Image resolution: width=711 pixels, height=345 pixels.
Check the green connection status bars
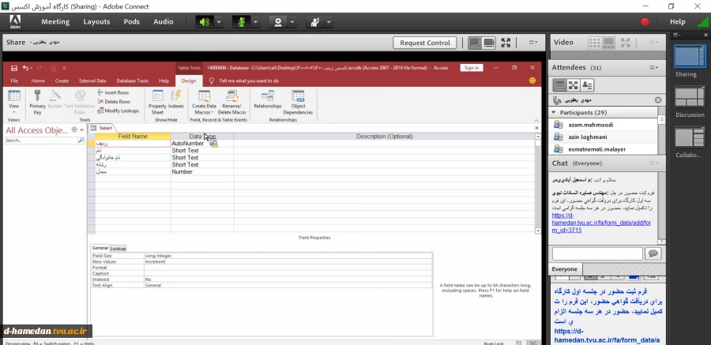tap(702, 22)
